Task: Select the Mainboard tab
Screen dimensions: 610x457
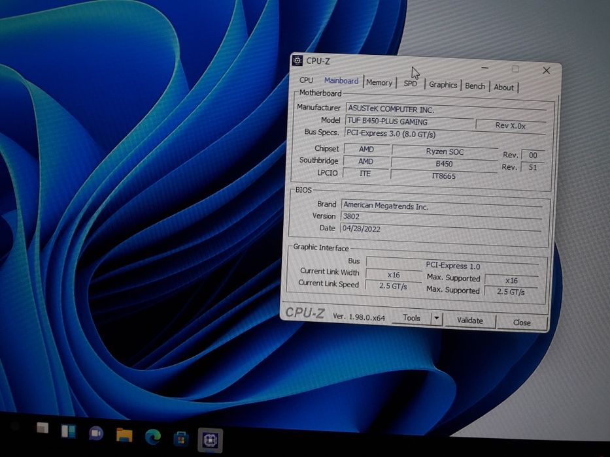Action: click(341, 81)
